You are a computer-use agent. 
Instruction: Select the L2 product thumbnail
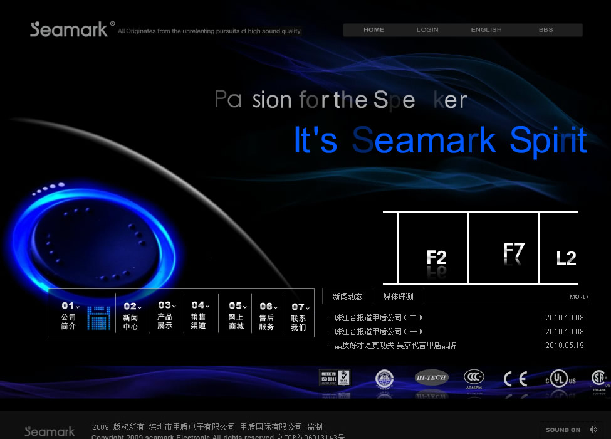559,248
